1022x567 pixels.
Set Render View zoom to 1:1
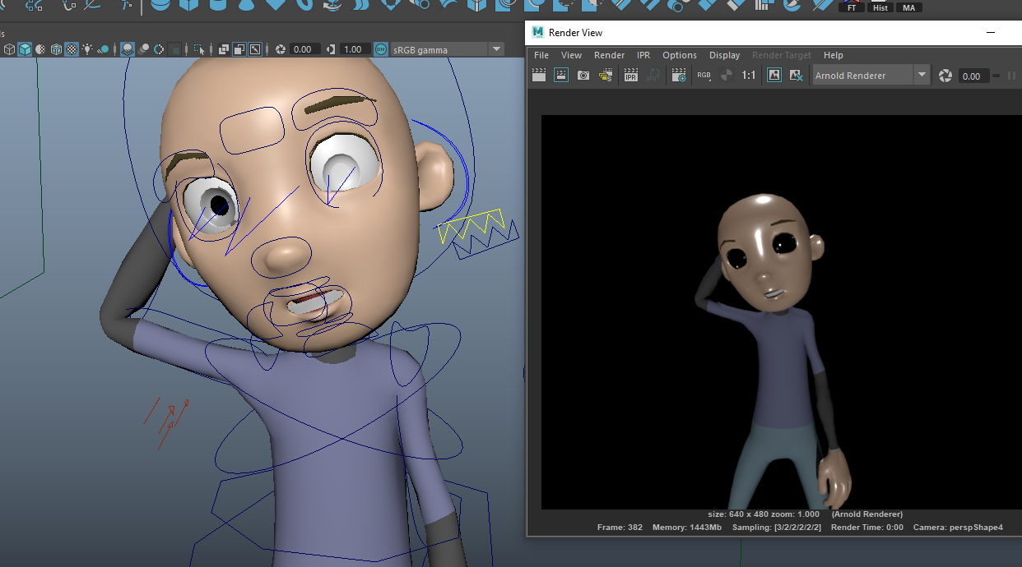749,76
